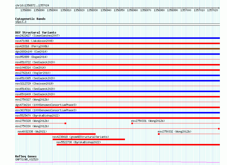This screenshot has height=165, width=227.
Task: Click the brown bar under nsv428316
Action: (x=117, y=49)
